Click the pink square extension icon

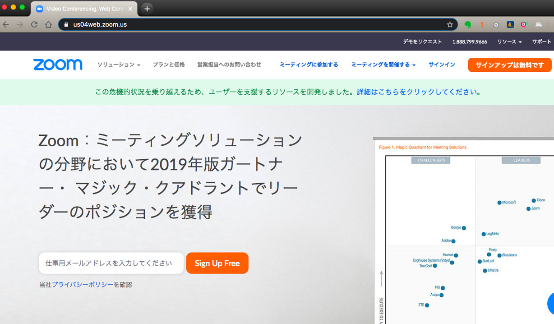point(524,24)
